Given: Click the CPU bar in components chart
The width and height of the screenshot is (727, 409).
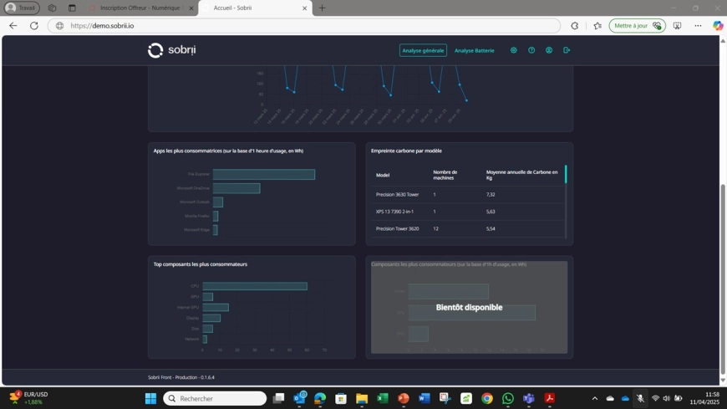Looking at the screenshot, I should pyautogui.click(x=255, y=286).
